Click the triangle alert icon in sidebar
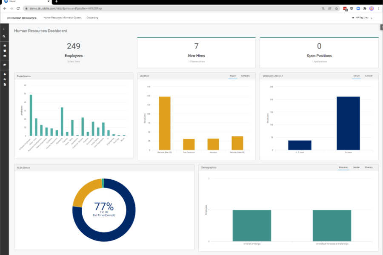 [5, 74]
